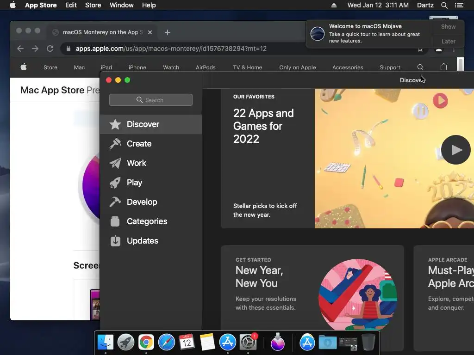Open System Preferences from the Dock
Screen dimensions: 474x355
[x=248, y=342]
